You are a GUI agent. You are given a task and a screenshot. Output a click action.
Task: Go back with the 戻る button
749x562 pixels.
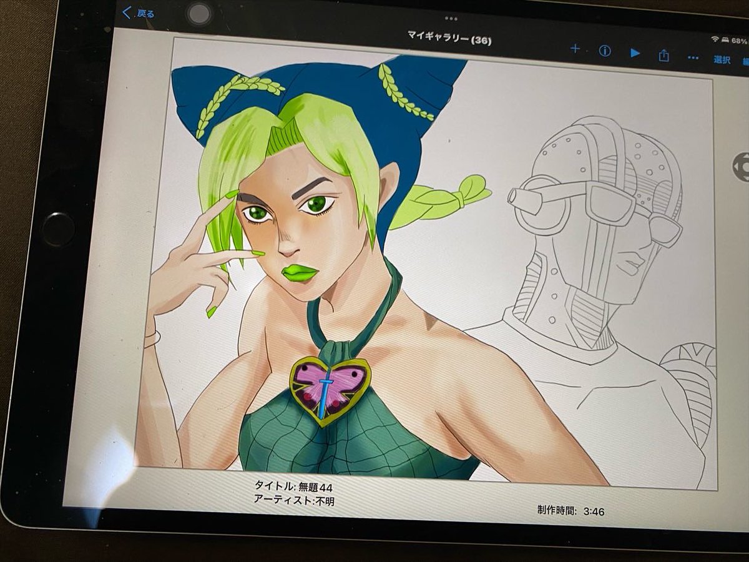click(x=139, y=12)
